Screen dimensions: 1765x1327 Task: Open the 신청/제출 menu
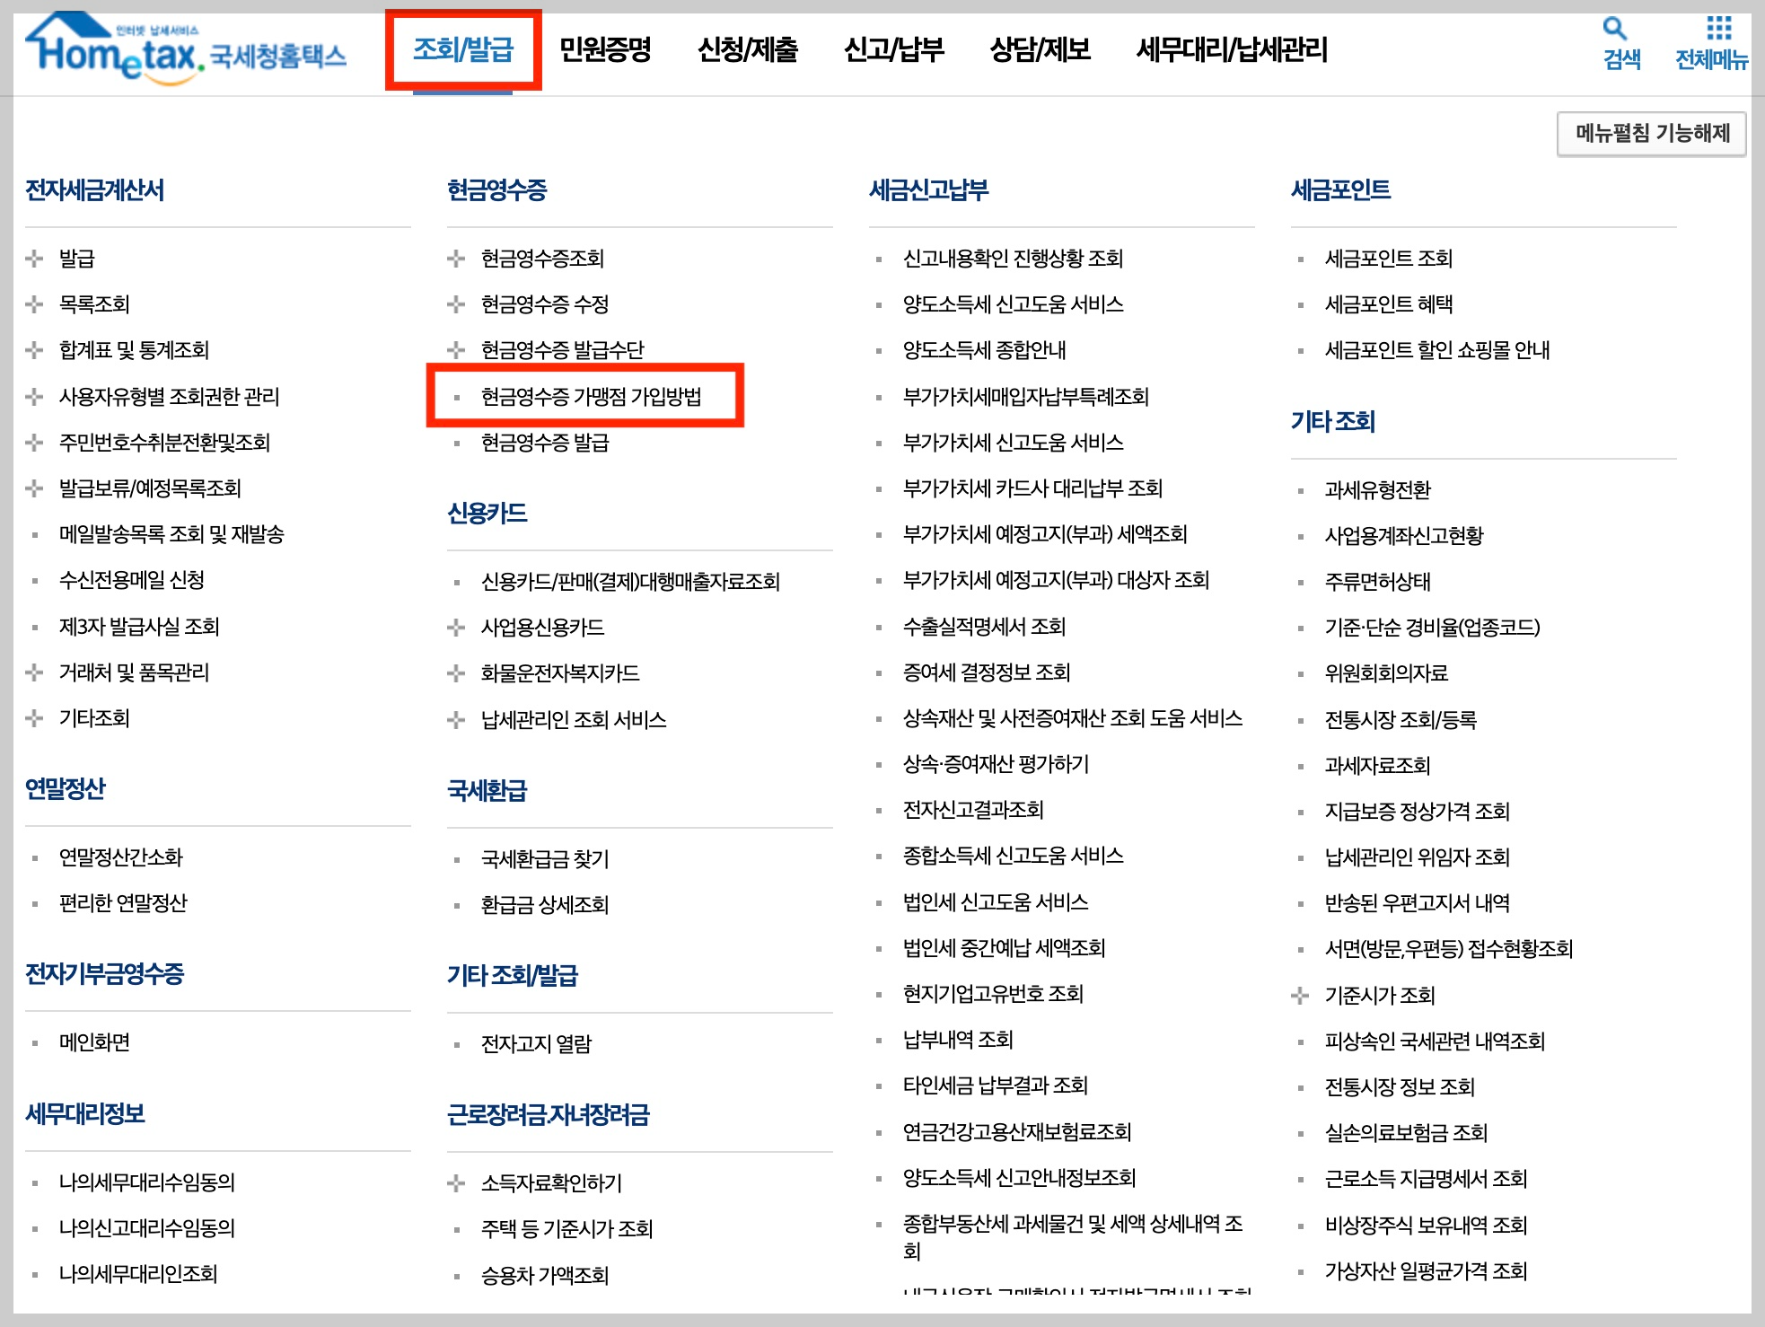(x=748, y=49)
